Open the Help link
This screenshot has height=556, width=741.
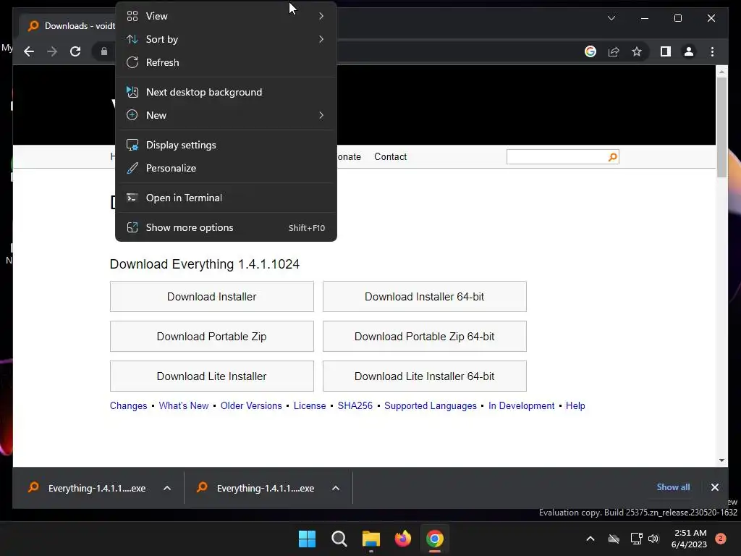(x=575, y=405)
